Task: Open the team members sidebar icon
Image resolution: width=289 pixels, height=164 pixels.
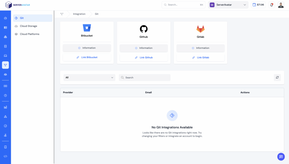Action: pyautogui.click(x=5, y=74)
